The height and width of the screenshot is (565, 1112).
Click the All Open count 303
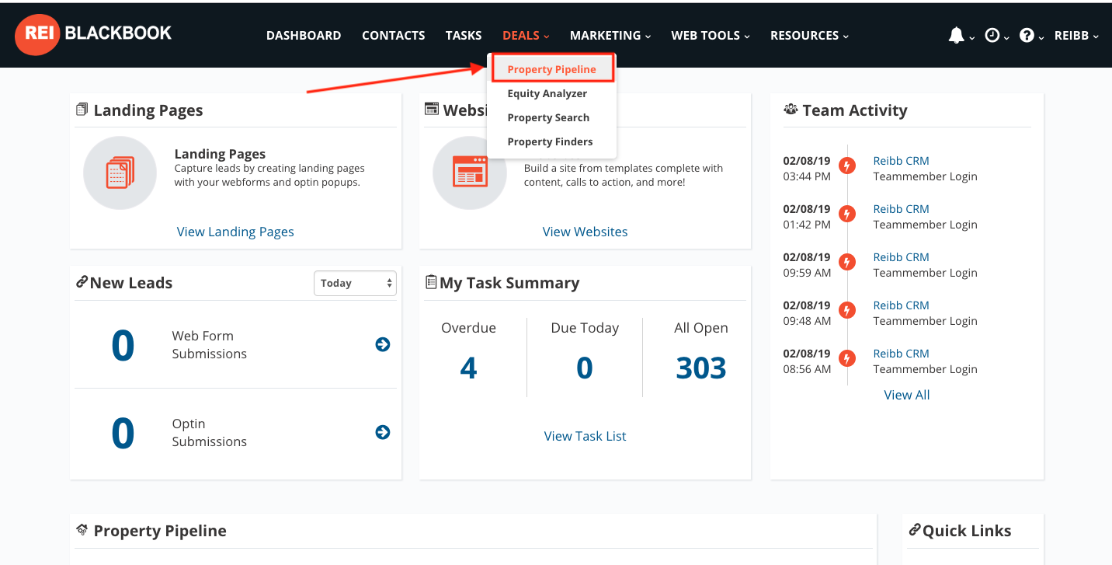tap(701, 368)
